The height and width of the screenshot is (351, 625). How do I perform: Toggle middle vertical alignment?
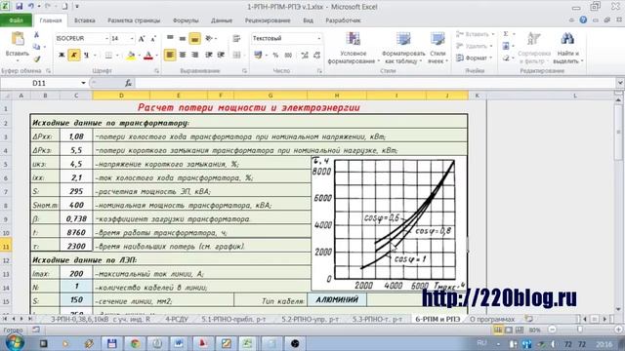(x=183, y=38)
